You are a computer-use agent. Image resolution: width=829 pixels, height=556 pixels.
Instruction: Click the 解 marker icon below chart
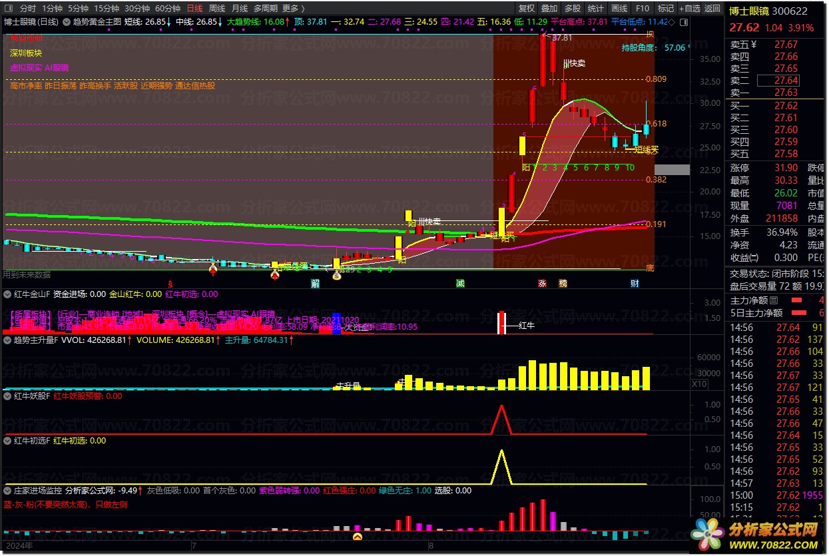[316, 284]
